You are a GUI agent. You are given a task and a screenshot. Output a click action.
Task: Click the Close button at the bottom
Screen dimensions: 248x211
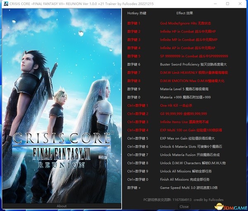coord(184,206)
